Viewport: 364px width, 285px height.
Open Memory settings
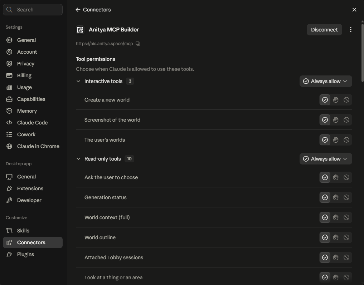[x=33, y=111]
